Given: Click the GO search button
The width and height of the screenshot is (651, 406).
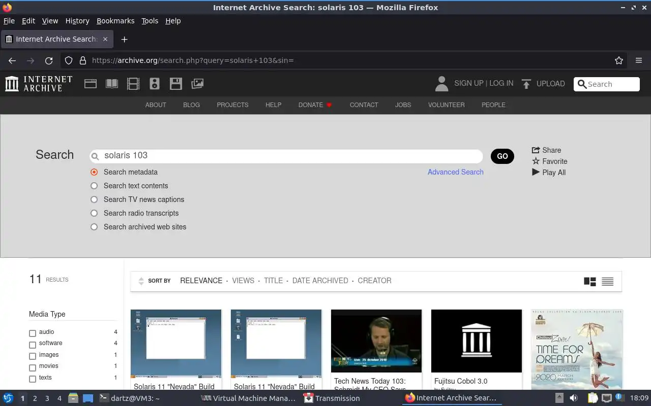Looking at the screenshot, I should pos(502,156).
